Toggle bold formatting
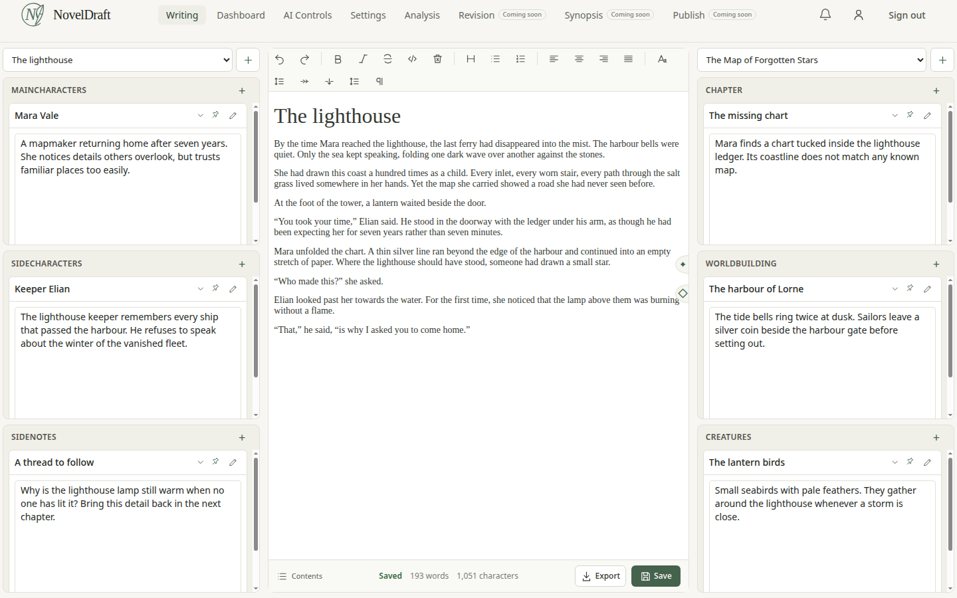This screenshot has width=957, height=598. click(x=338, y=59)
